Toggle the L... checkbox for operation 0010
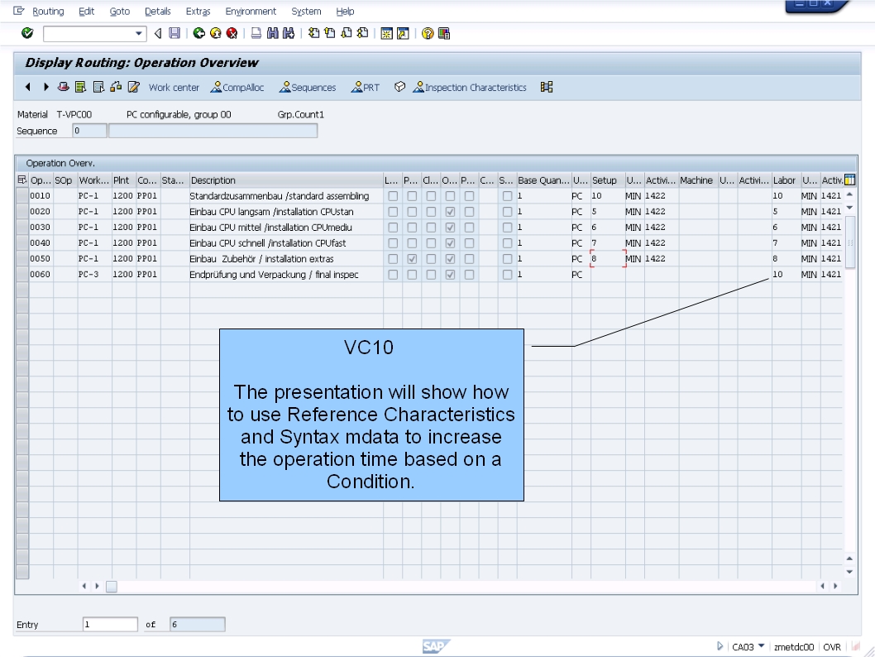This screenshot has width=875, height=657. click(x=393, y=196)
